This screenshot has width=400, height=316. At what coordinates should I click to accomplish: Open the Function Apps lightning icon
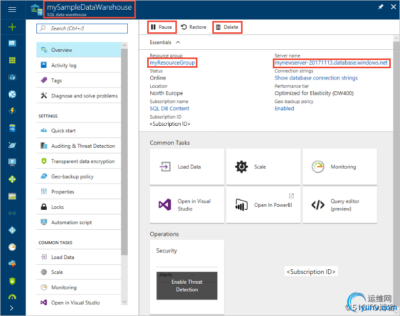coord(12,111)
